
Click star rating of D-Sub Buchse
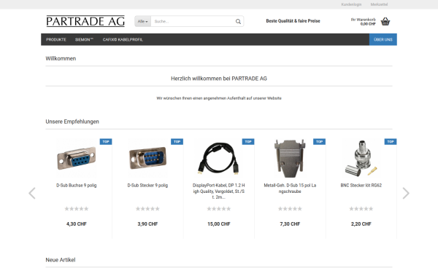pos(77,209)
